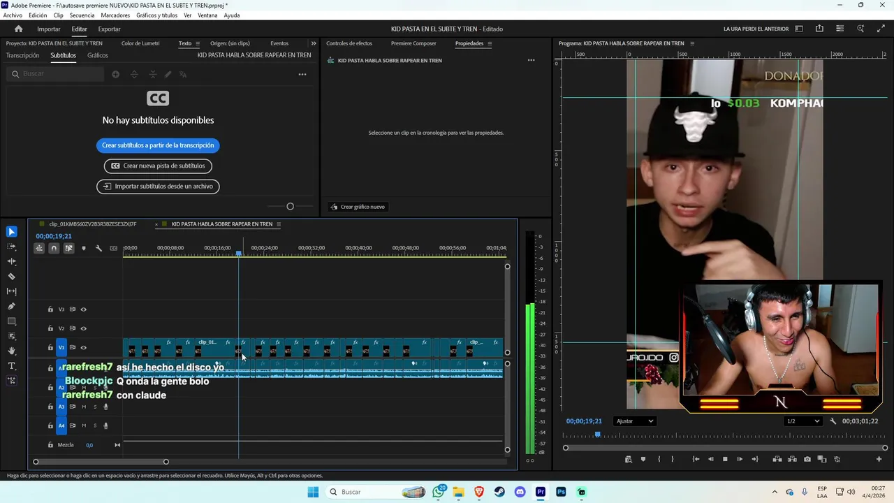Select the Razor tool
Image resolution: width=894 pixels, height=503 pixels.
point(12,277)
